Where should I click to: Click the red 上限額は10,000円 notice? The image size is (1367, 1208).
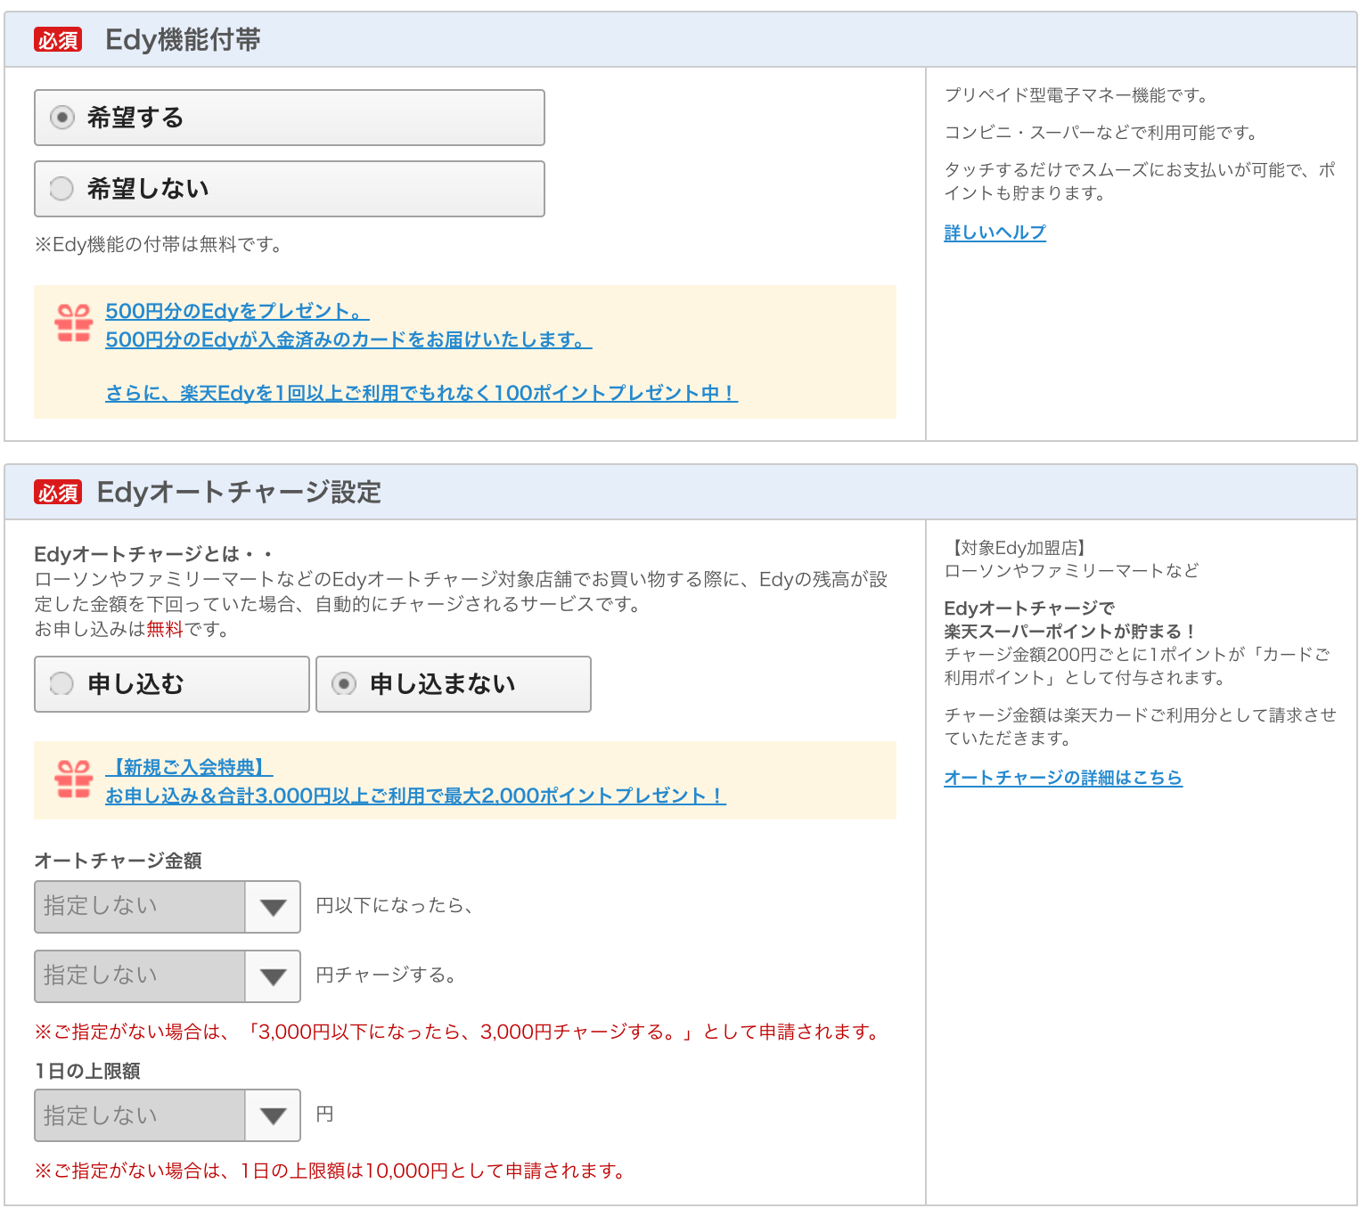coord(332,1171)
